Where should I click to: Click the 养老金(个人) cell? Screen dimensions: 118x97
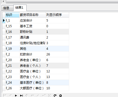pyautogui.click(x=33, y=66)
